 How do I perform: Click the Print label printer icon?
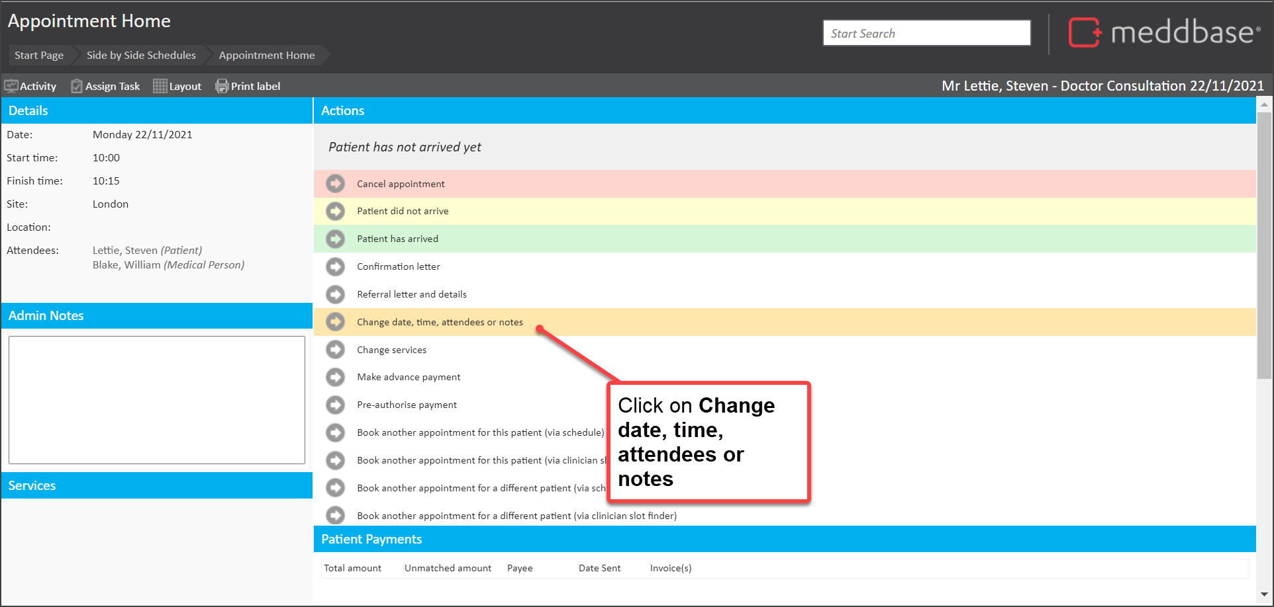pyautogui.click(x=222, y=86)
